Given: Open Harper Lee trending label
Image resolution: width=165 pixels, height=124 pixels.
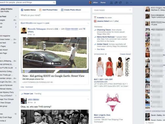Looking at the screenshot, I should (28, 94).
